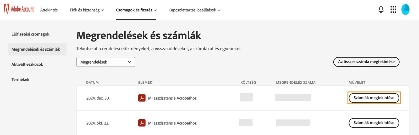
Task: View invoices for 2024. dec. 30. order
Action: point(374,98)
